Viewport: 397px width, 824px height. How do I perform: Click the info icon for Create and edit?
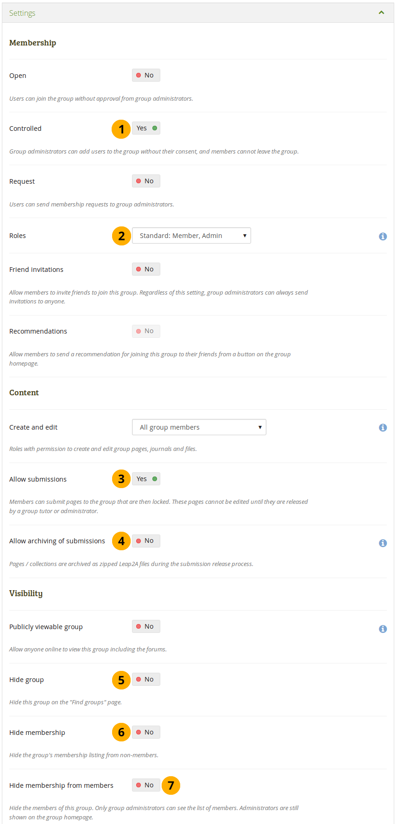point(383,428)
